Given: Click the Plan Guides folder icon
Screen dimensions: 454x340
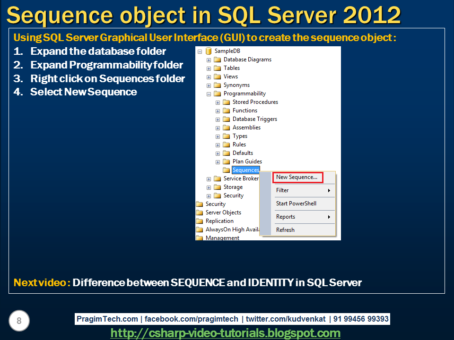Looking at the screenshot, I should (x=226, y=161).
